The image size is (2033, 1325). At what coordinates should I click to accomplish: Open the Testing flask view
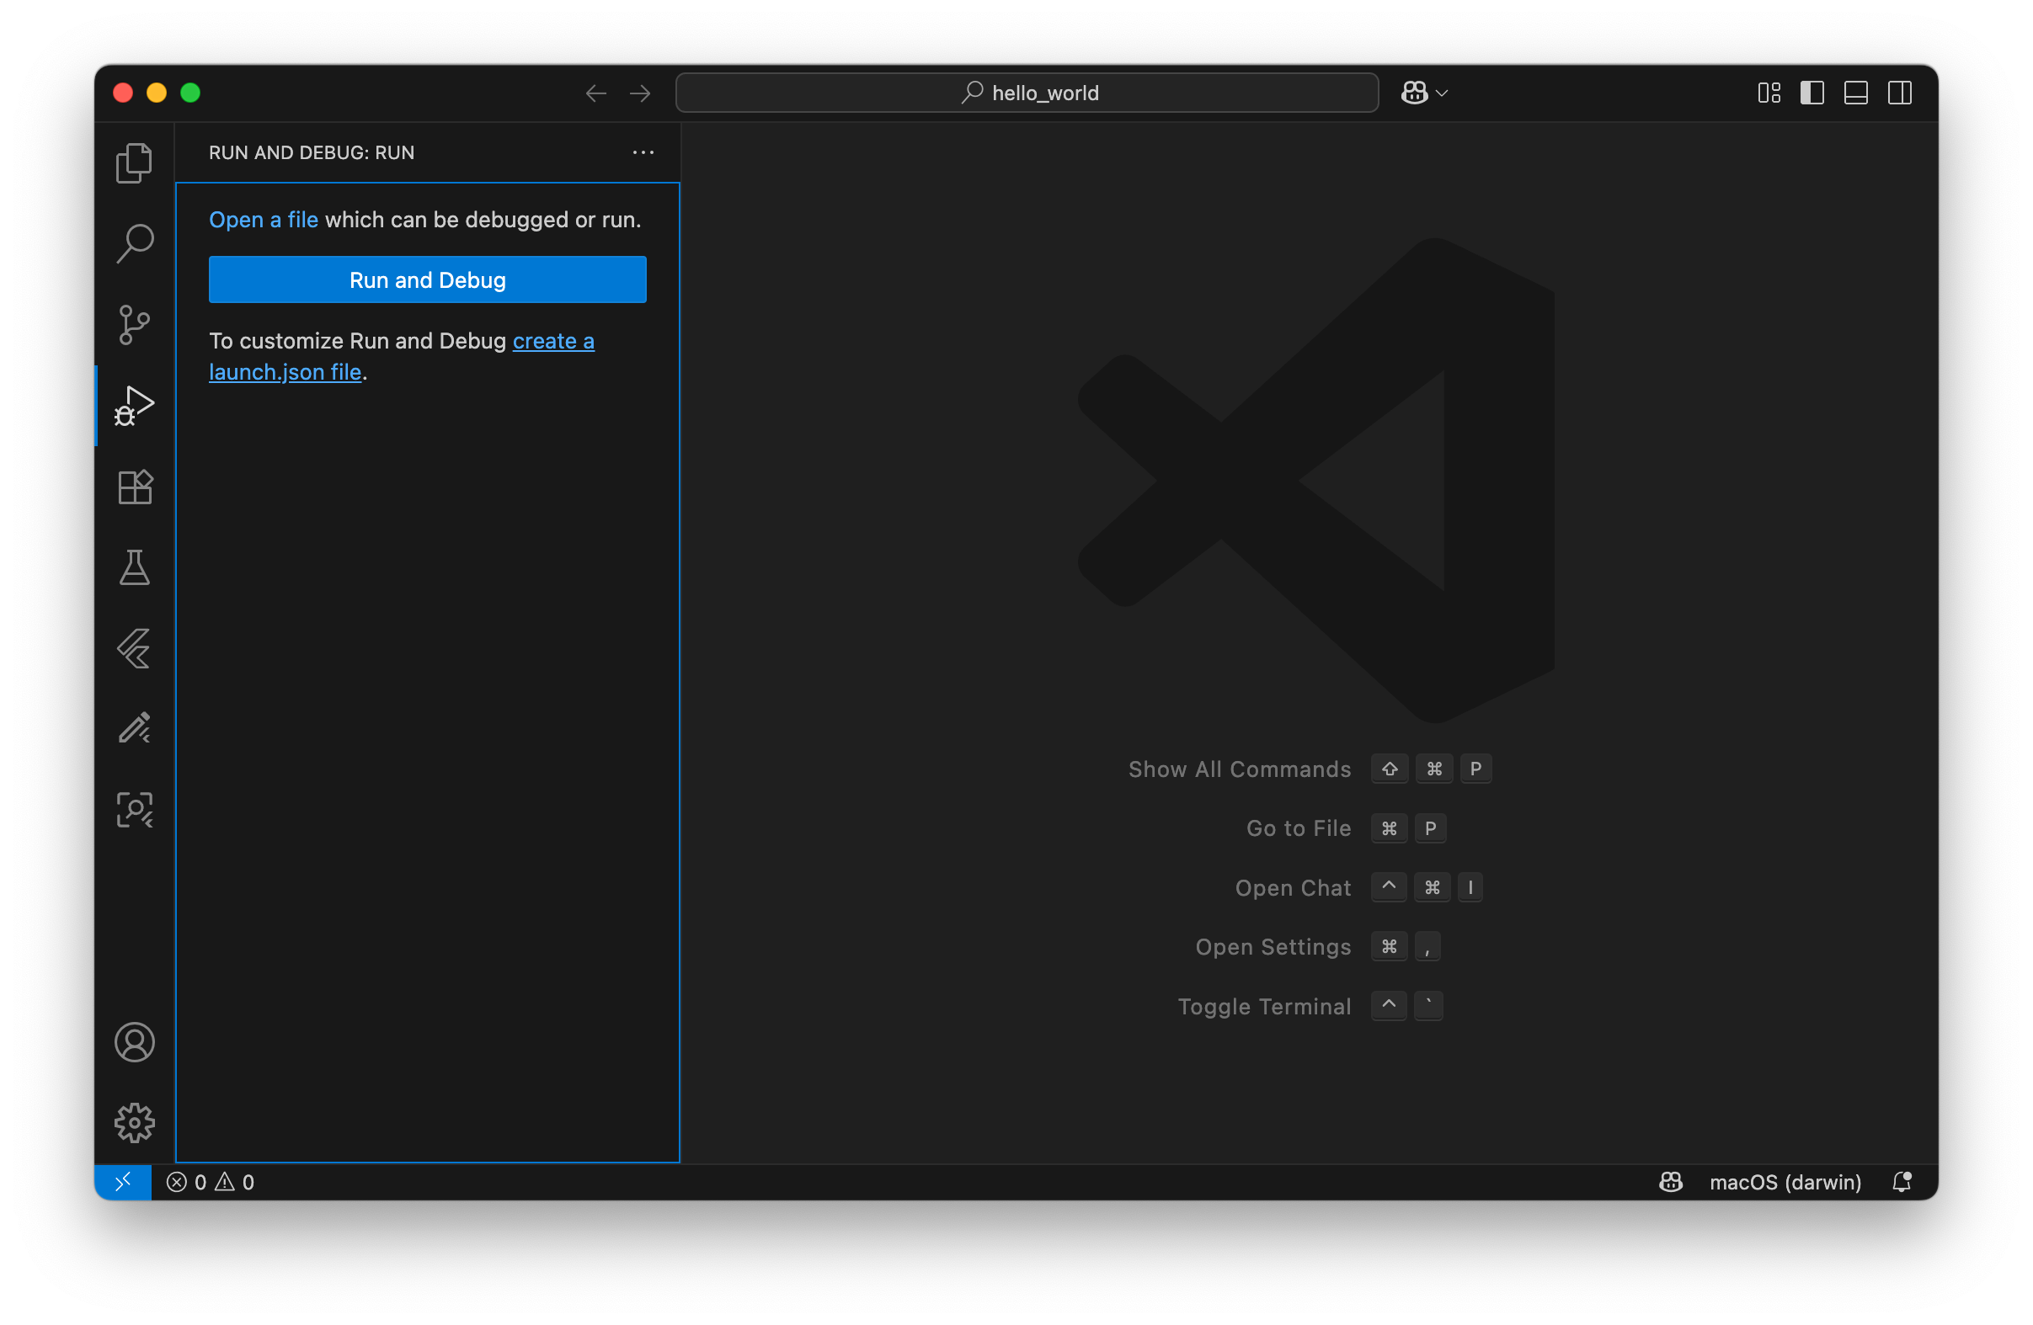tap(134, 567)
